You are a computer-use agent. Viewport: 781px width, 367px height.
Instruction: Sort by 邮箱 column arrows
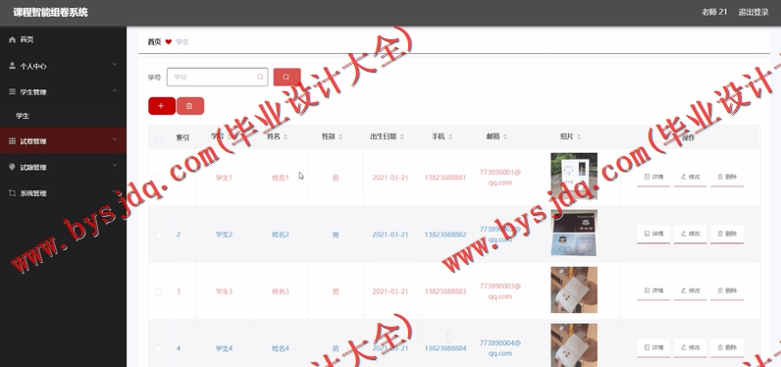pos(504,137)
